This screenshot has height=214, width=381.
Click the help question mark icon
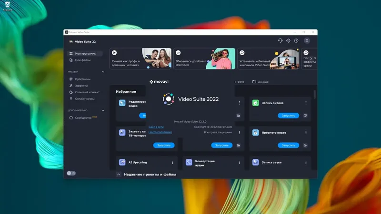coord(296,41)
